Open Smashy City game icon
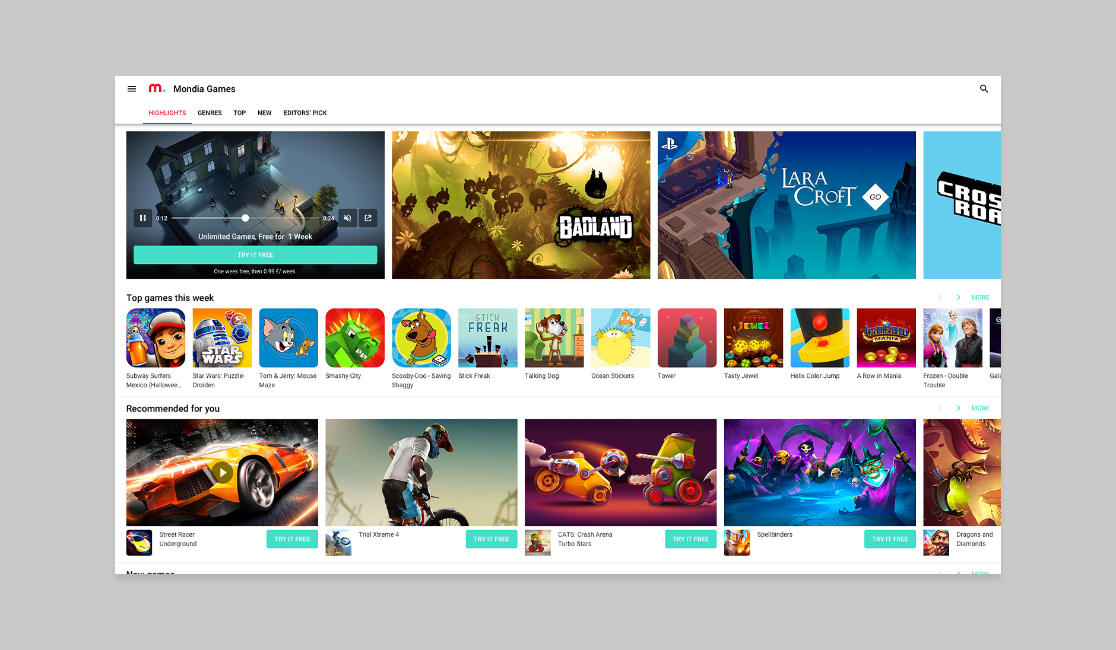The image size is (1116, 650). [355, 338]
